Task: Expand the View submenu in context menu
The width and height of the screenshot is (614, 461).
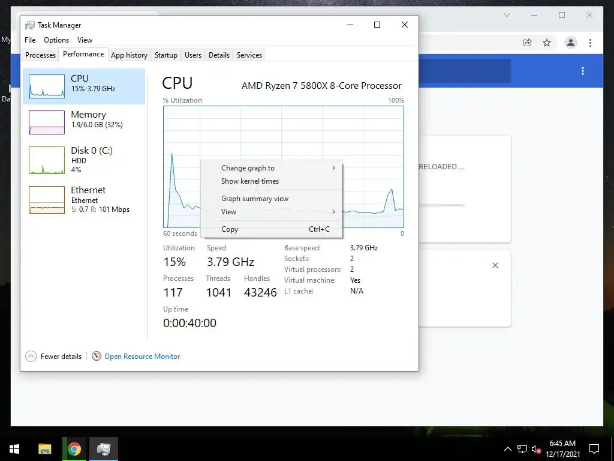Action: click(272, 212)
